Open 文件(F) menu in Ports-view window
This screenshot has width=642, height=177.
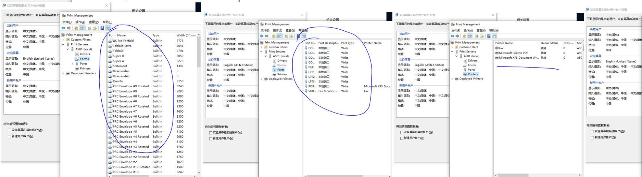[x=265, y=30]
